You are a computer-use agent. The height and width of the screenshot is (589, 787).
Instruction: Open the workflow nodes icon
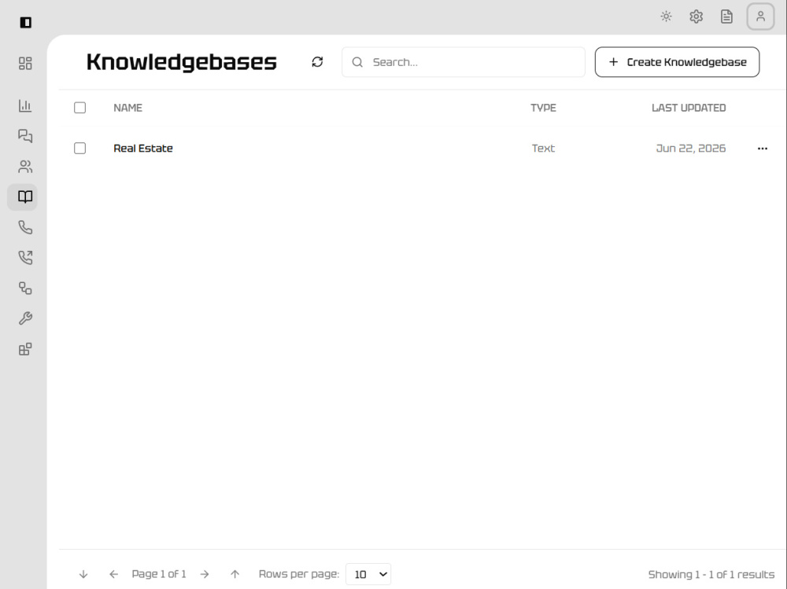[25, 288]
